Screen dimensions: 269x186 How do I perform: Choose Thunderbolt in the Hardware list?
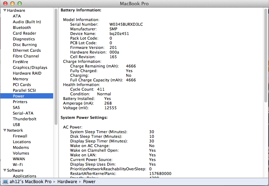click(25, 119)
